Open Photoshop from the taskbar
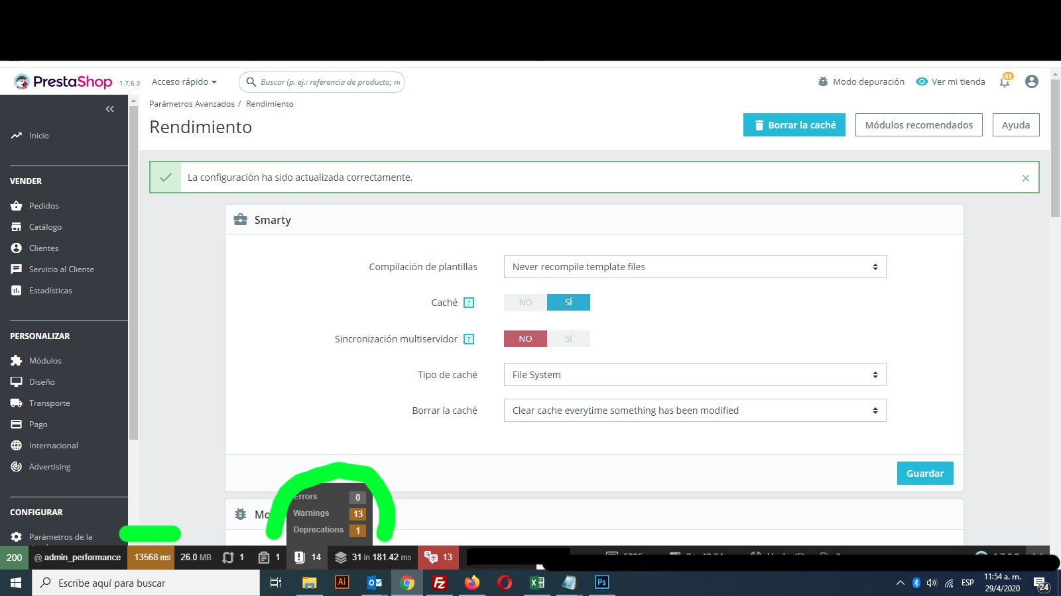1061x596 pixels. coord(601,583)
